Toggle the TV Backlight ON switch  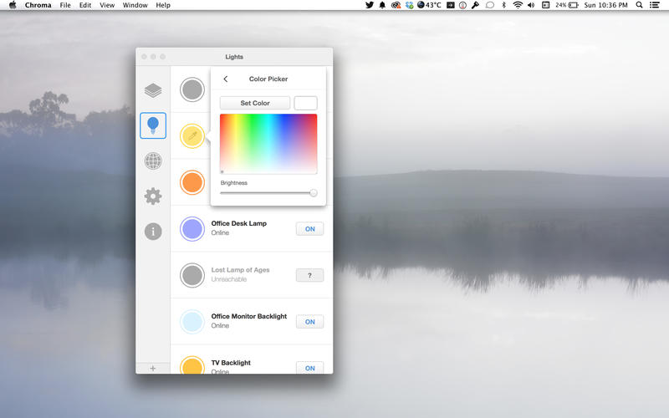click(x=309, y=368)
